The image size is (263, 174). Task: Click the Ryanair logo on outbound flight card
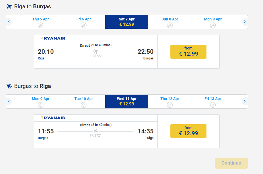[x=53, y=38]
